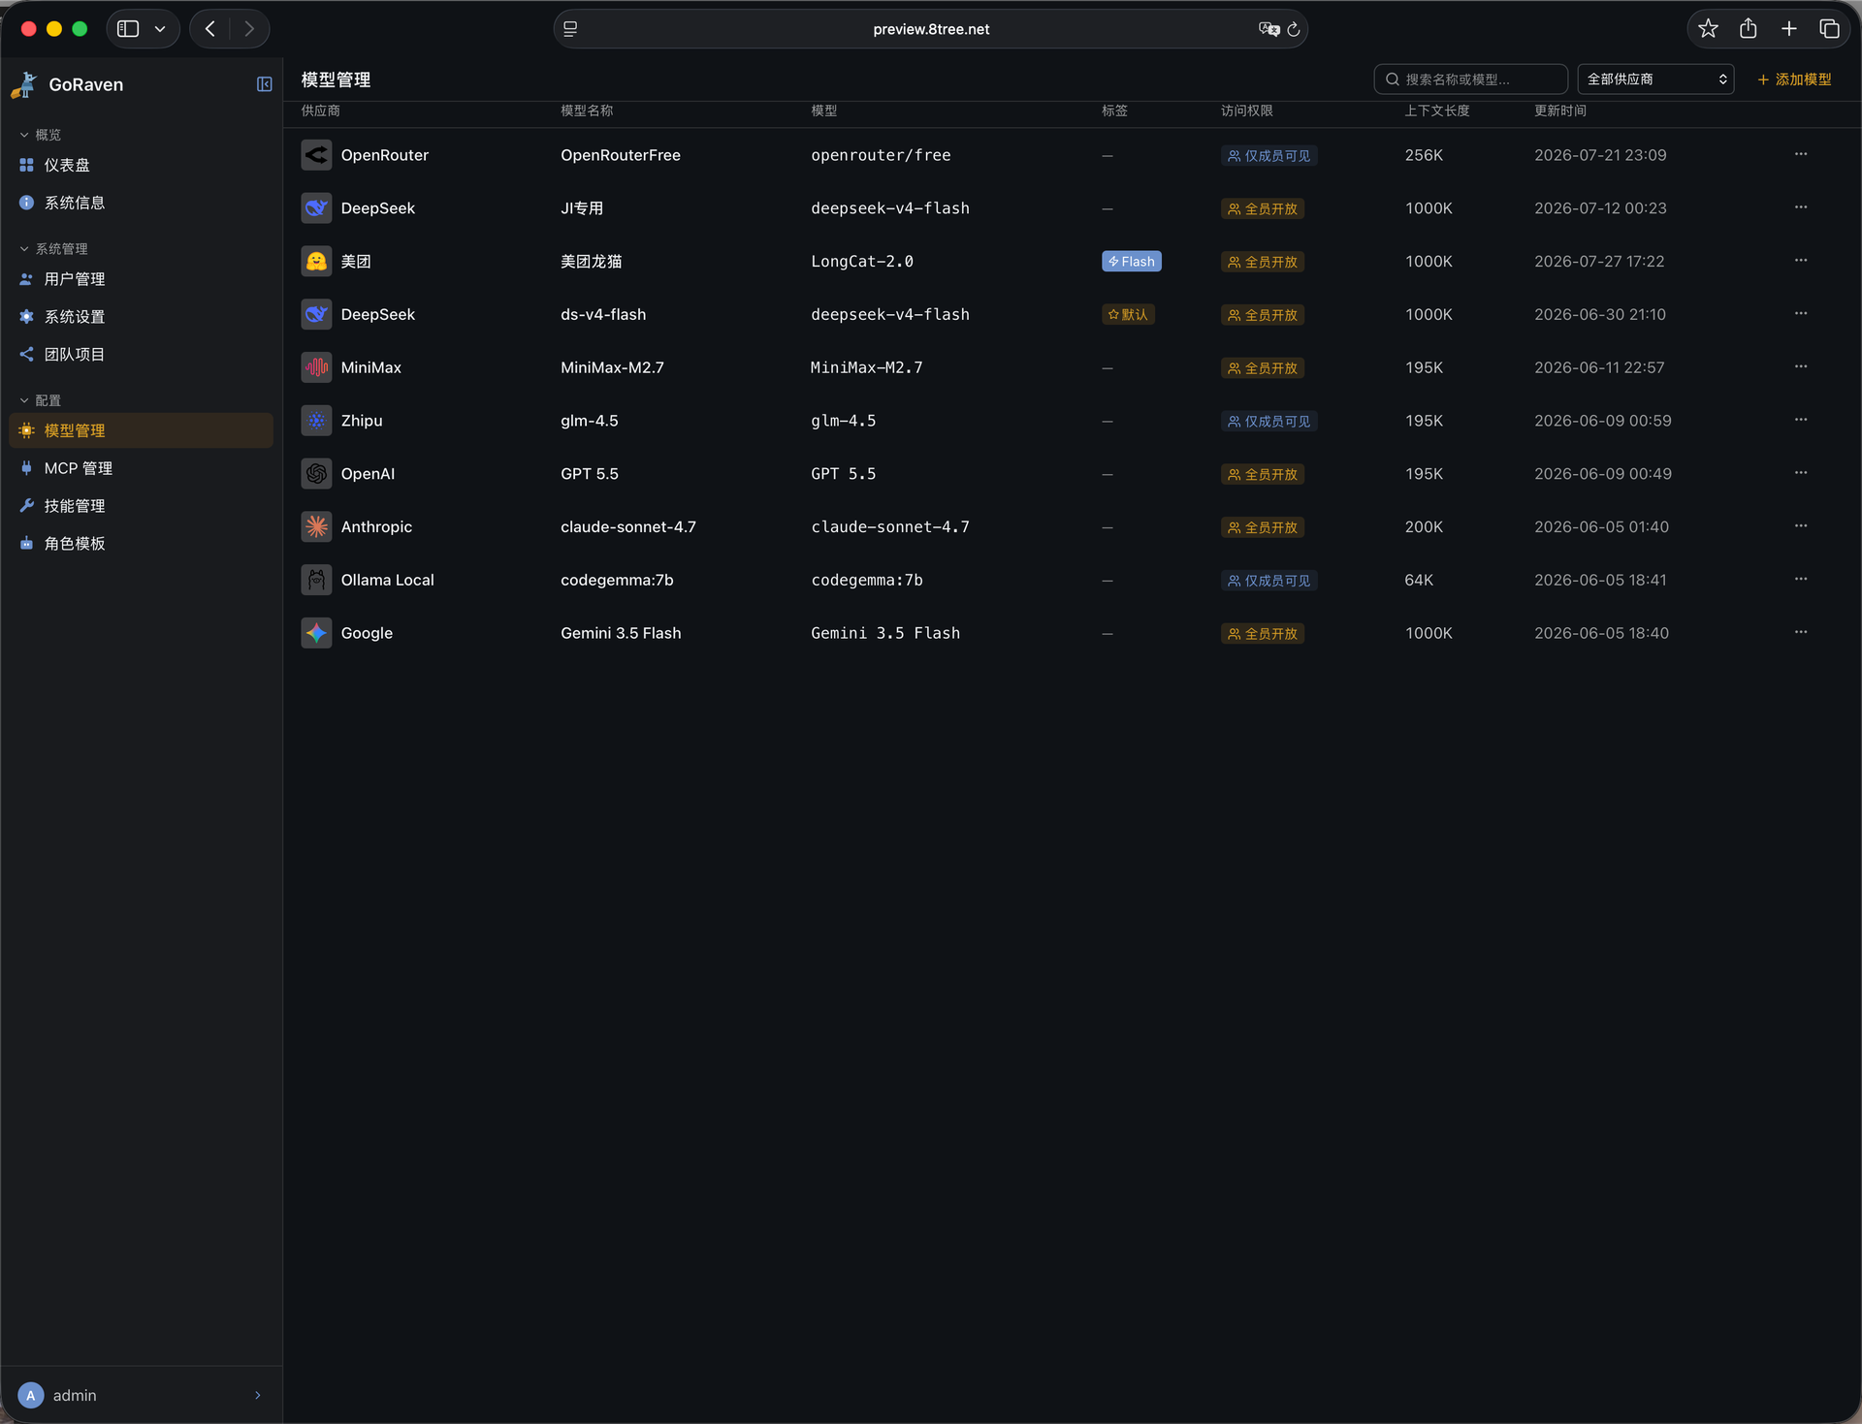Image resolution: width=1862 pixels, height=1424 pixels.
Task: Click the model name claude-sonnet-4.7
Action: (628, 527)
